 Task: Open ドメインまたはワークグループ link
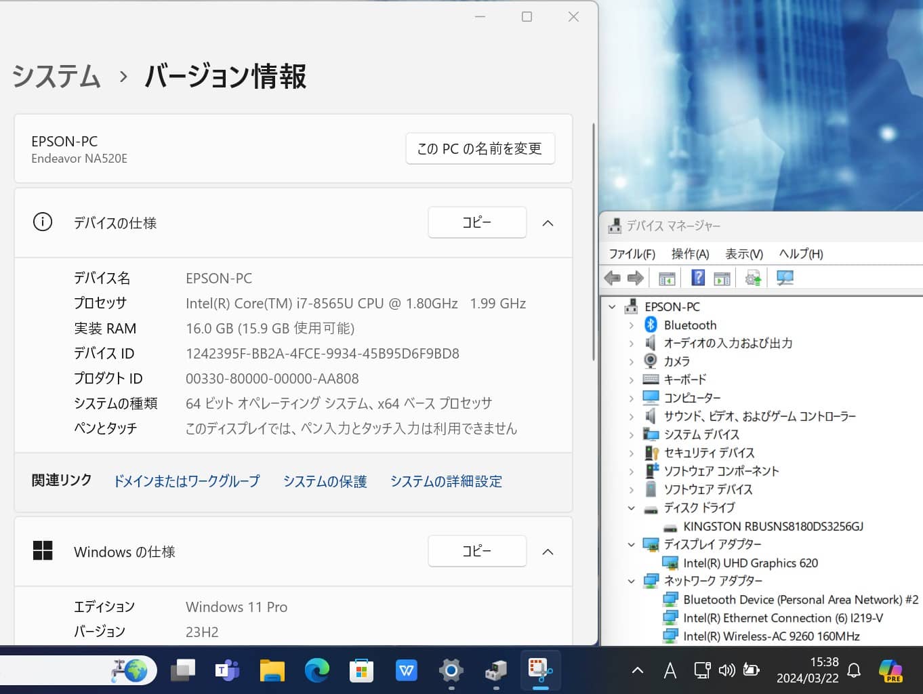[186, 481]
